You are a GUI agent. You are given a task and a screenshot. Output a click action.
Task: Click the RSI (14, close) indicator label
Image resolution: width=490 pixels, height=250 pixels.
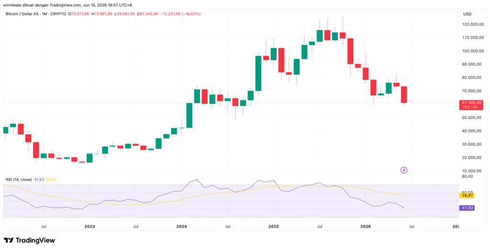tap(19, 179)
